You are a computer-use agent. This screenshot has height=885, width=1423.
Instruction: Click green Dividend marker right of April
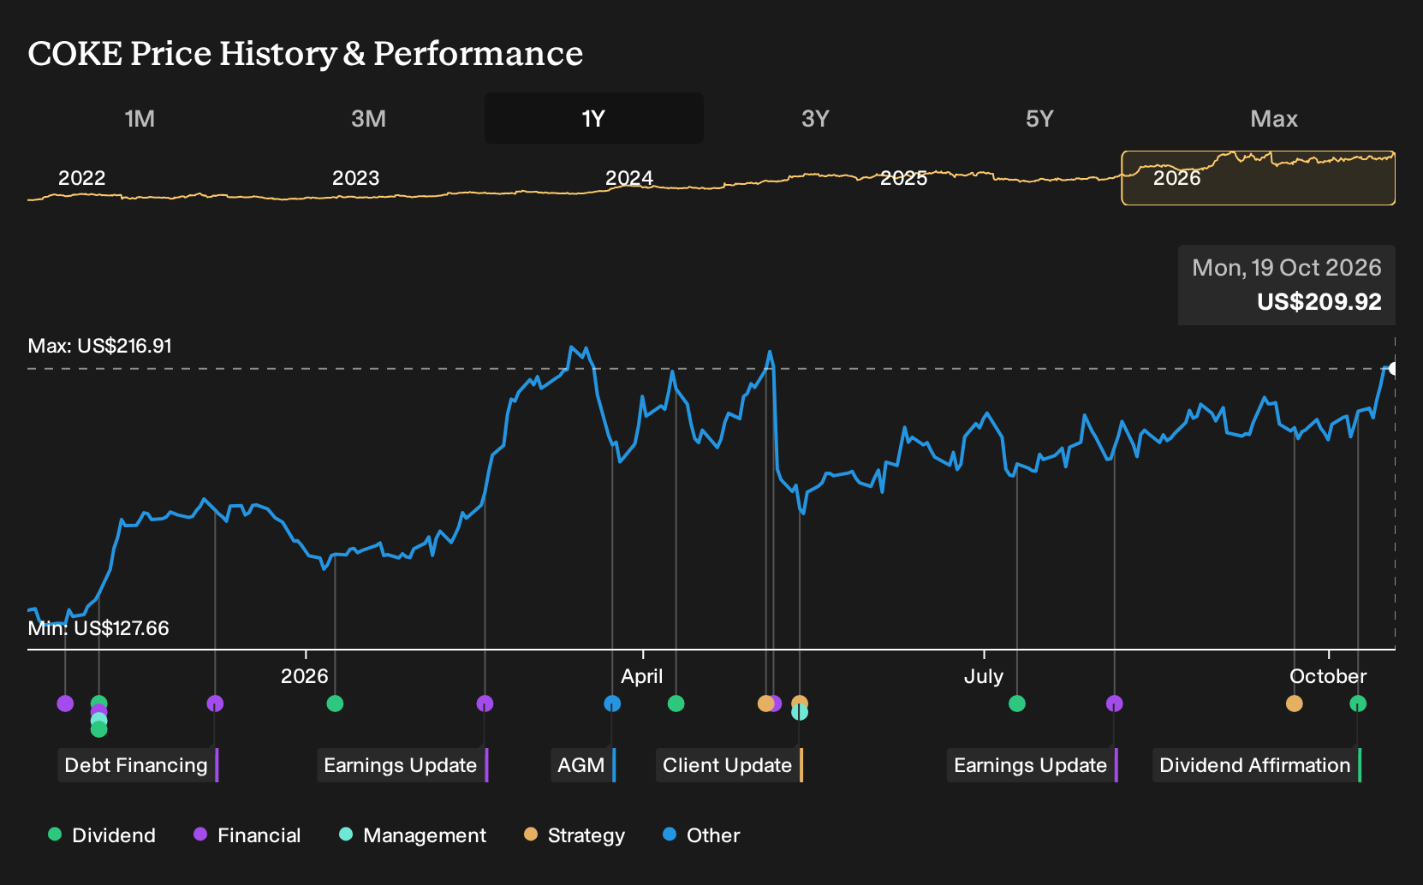coord(676,704)
